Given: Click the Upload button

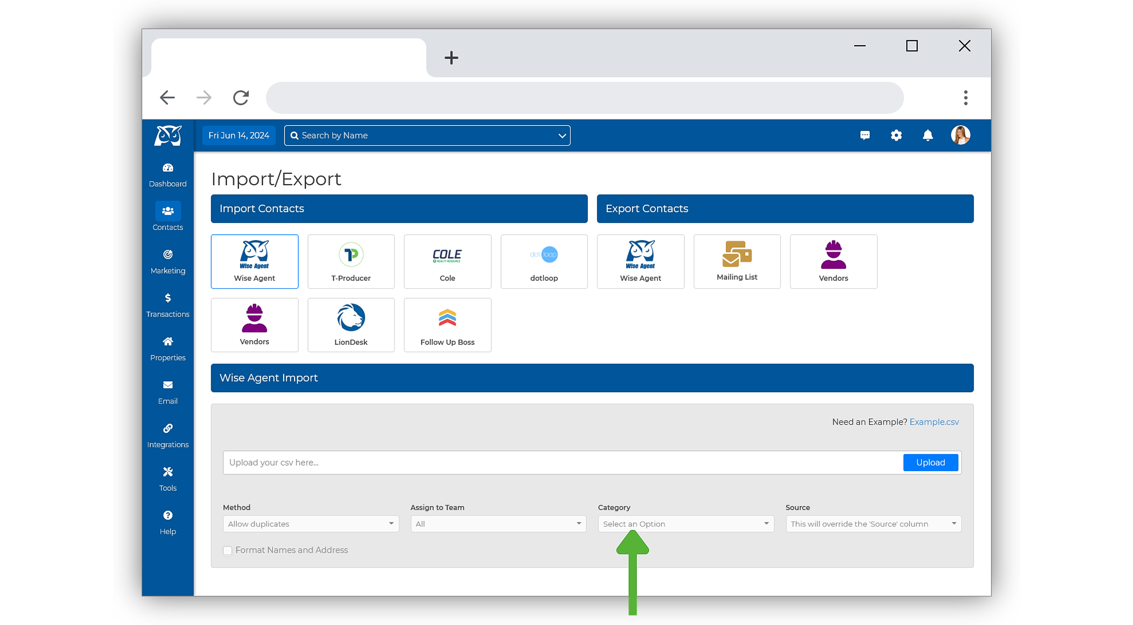Looking at the screenshot, I should point(930,462).
